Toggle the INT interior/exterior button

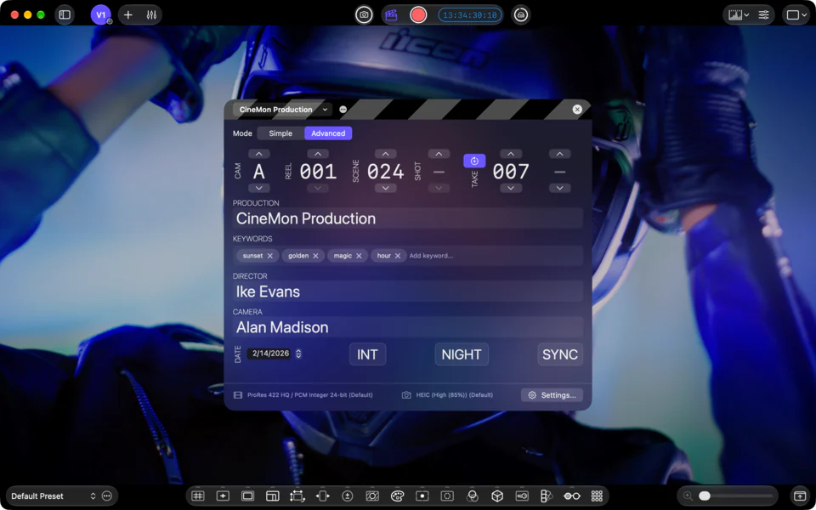367,354
